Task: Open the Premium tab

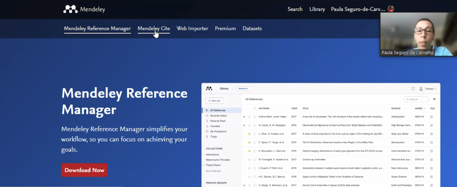Action: tap(225, 29)
